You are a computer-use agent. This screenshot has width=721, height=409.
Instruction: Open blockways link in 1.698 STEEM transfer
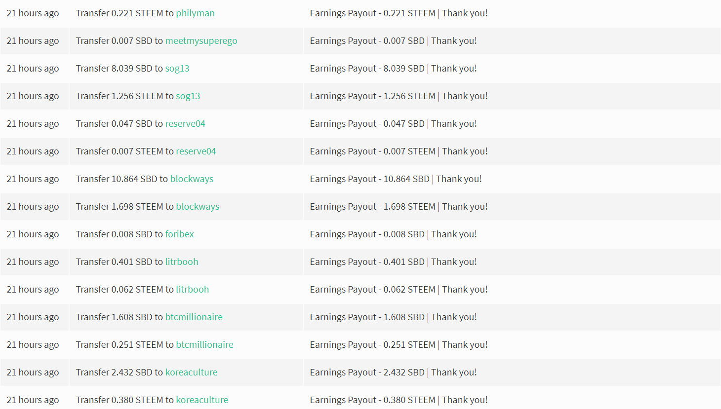198,207
